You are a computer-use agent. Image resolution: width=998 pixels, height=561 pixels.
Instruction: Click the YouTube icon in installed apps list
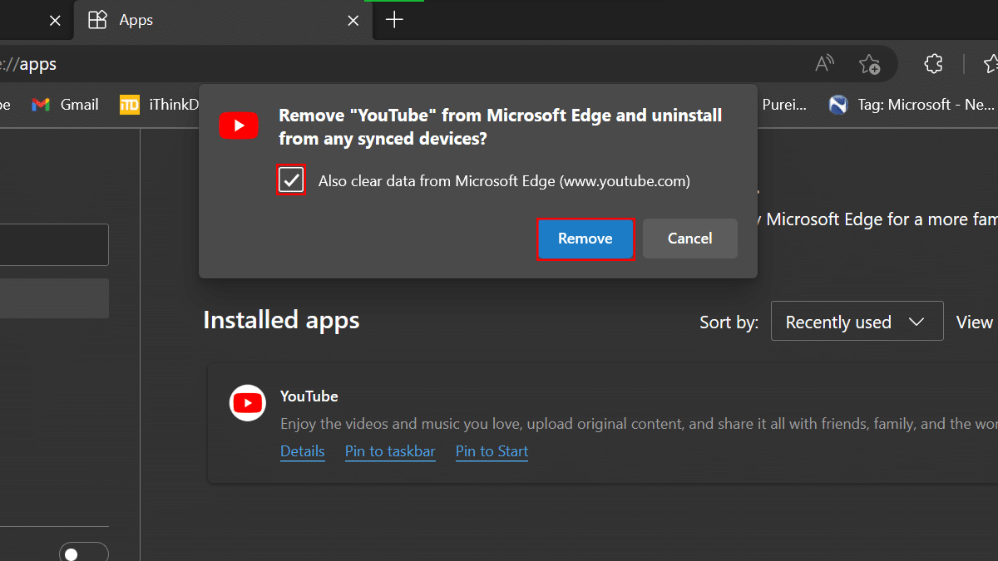pyautogui.click(x=247, y=403)
